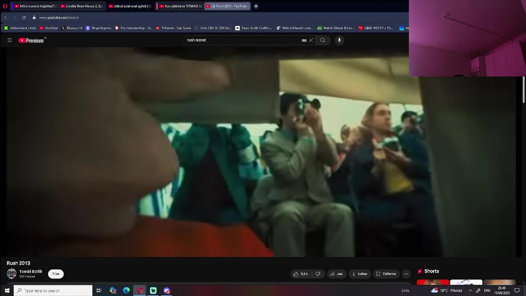Click the ENG language indicator

[x=487, y=291]
